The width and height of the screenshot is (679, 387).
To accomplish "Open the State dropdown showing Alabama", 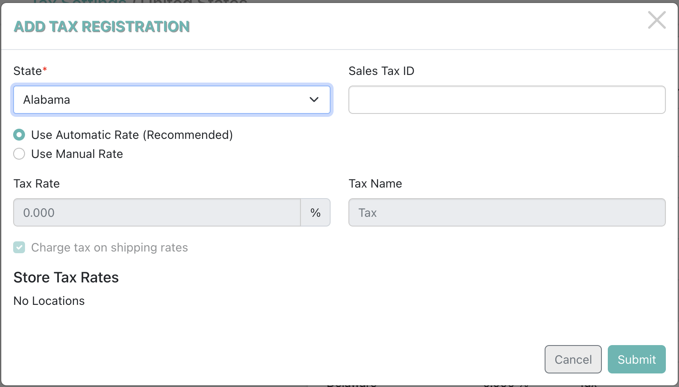I will pyautogui.click(x=172, y=100).
